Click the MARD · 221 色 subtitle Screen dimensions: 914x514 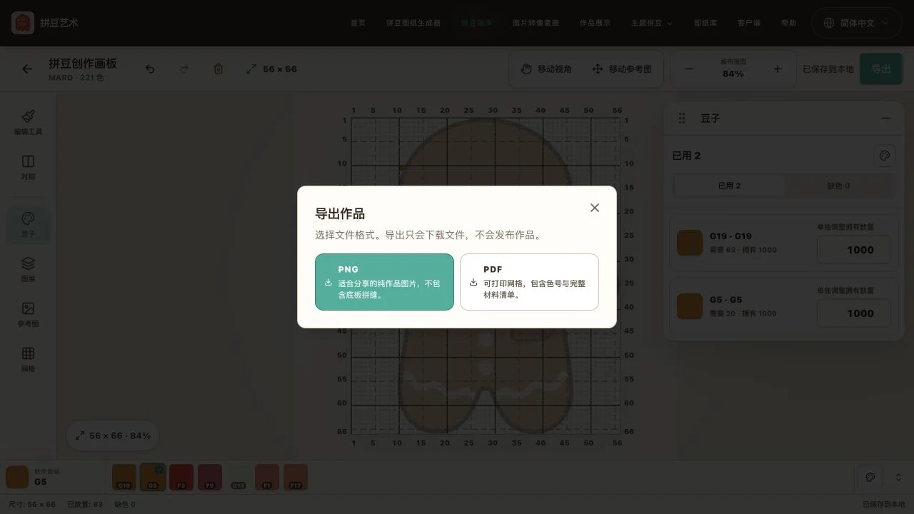(x=76, y=77)
